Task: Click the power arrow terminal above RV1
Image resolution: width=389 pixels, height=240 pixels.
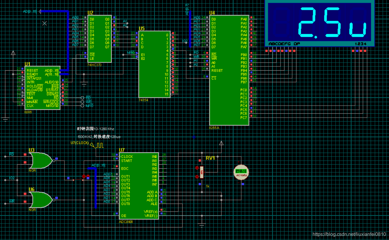Action: [221, 143]
